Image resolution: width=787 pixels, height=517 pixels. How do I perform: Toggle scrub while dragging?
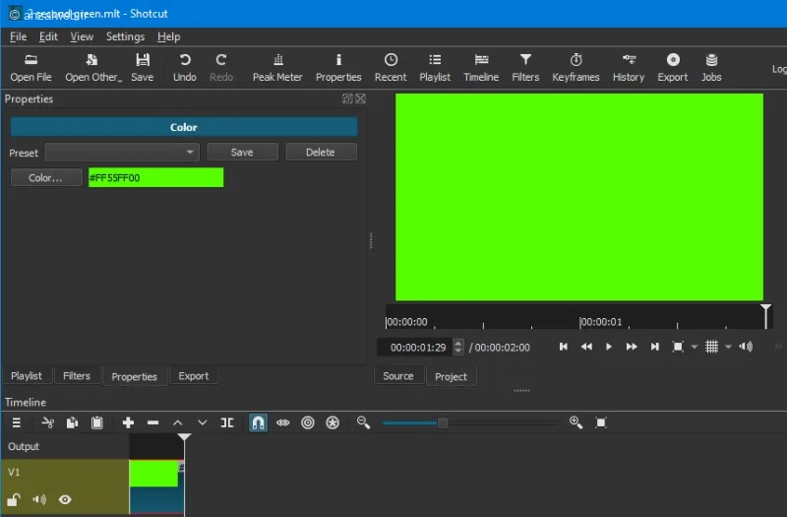coord(283,423)
